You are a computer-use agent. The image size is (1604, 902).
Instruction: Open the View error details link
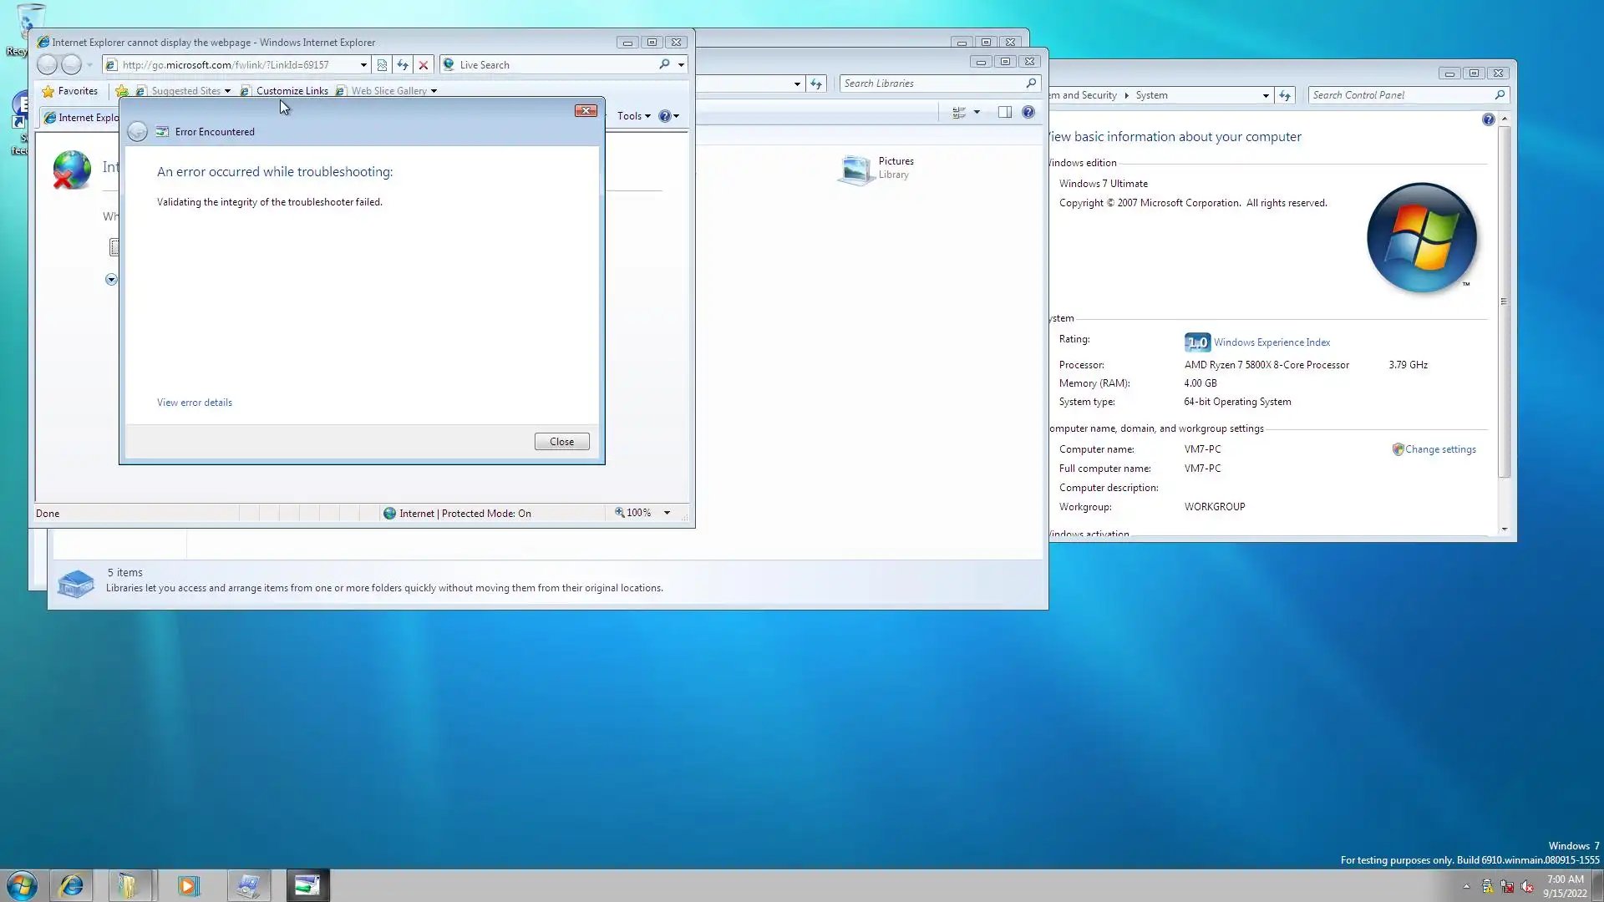coord(195,403)
